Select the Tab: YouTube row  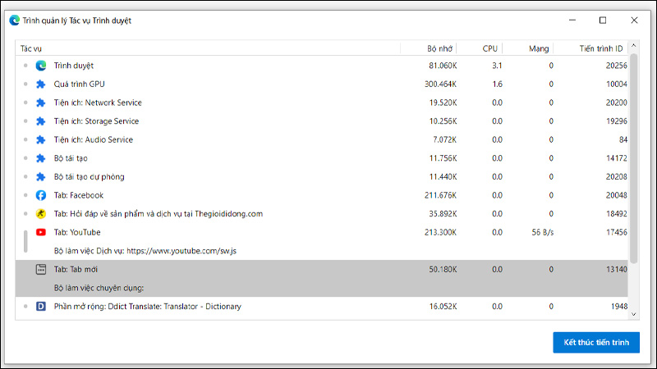click(322, 232)
